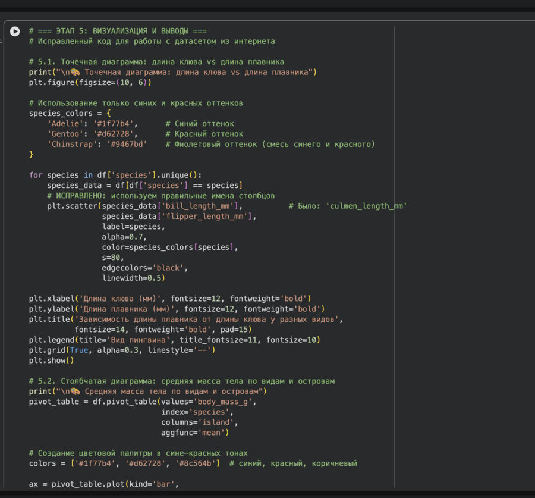Click 'body_mass_g' values argument in pivot_table

pyautogui.click(x=225, y=402)
